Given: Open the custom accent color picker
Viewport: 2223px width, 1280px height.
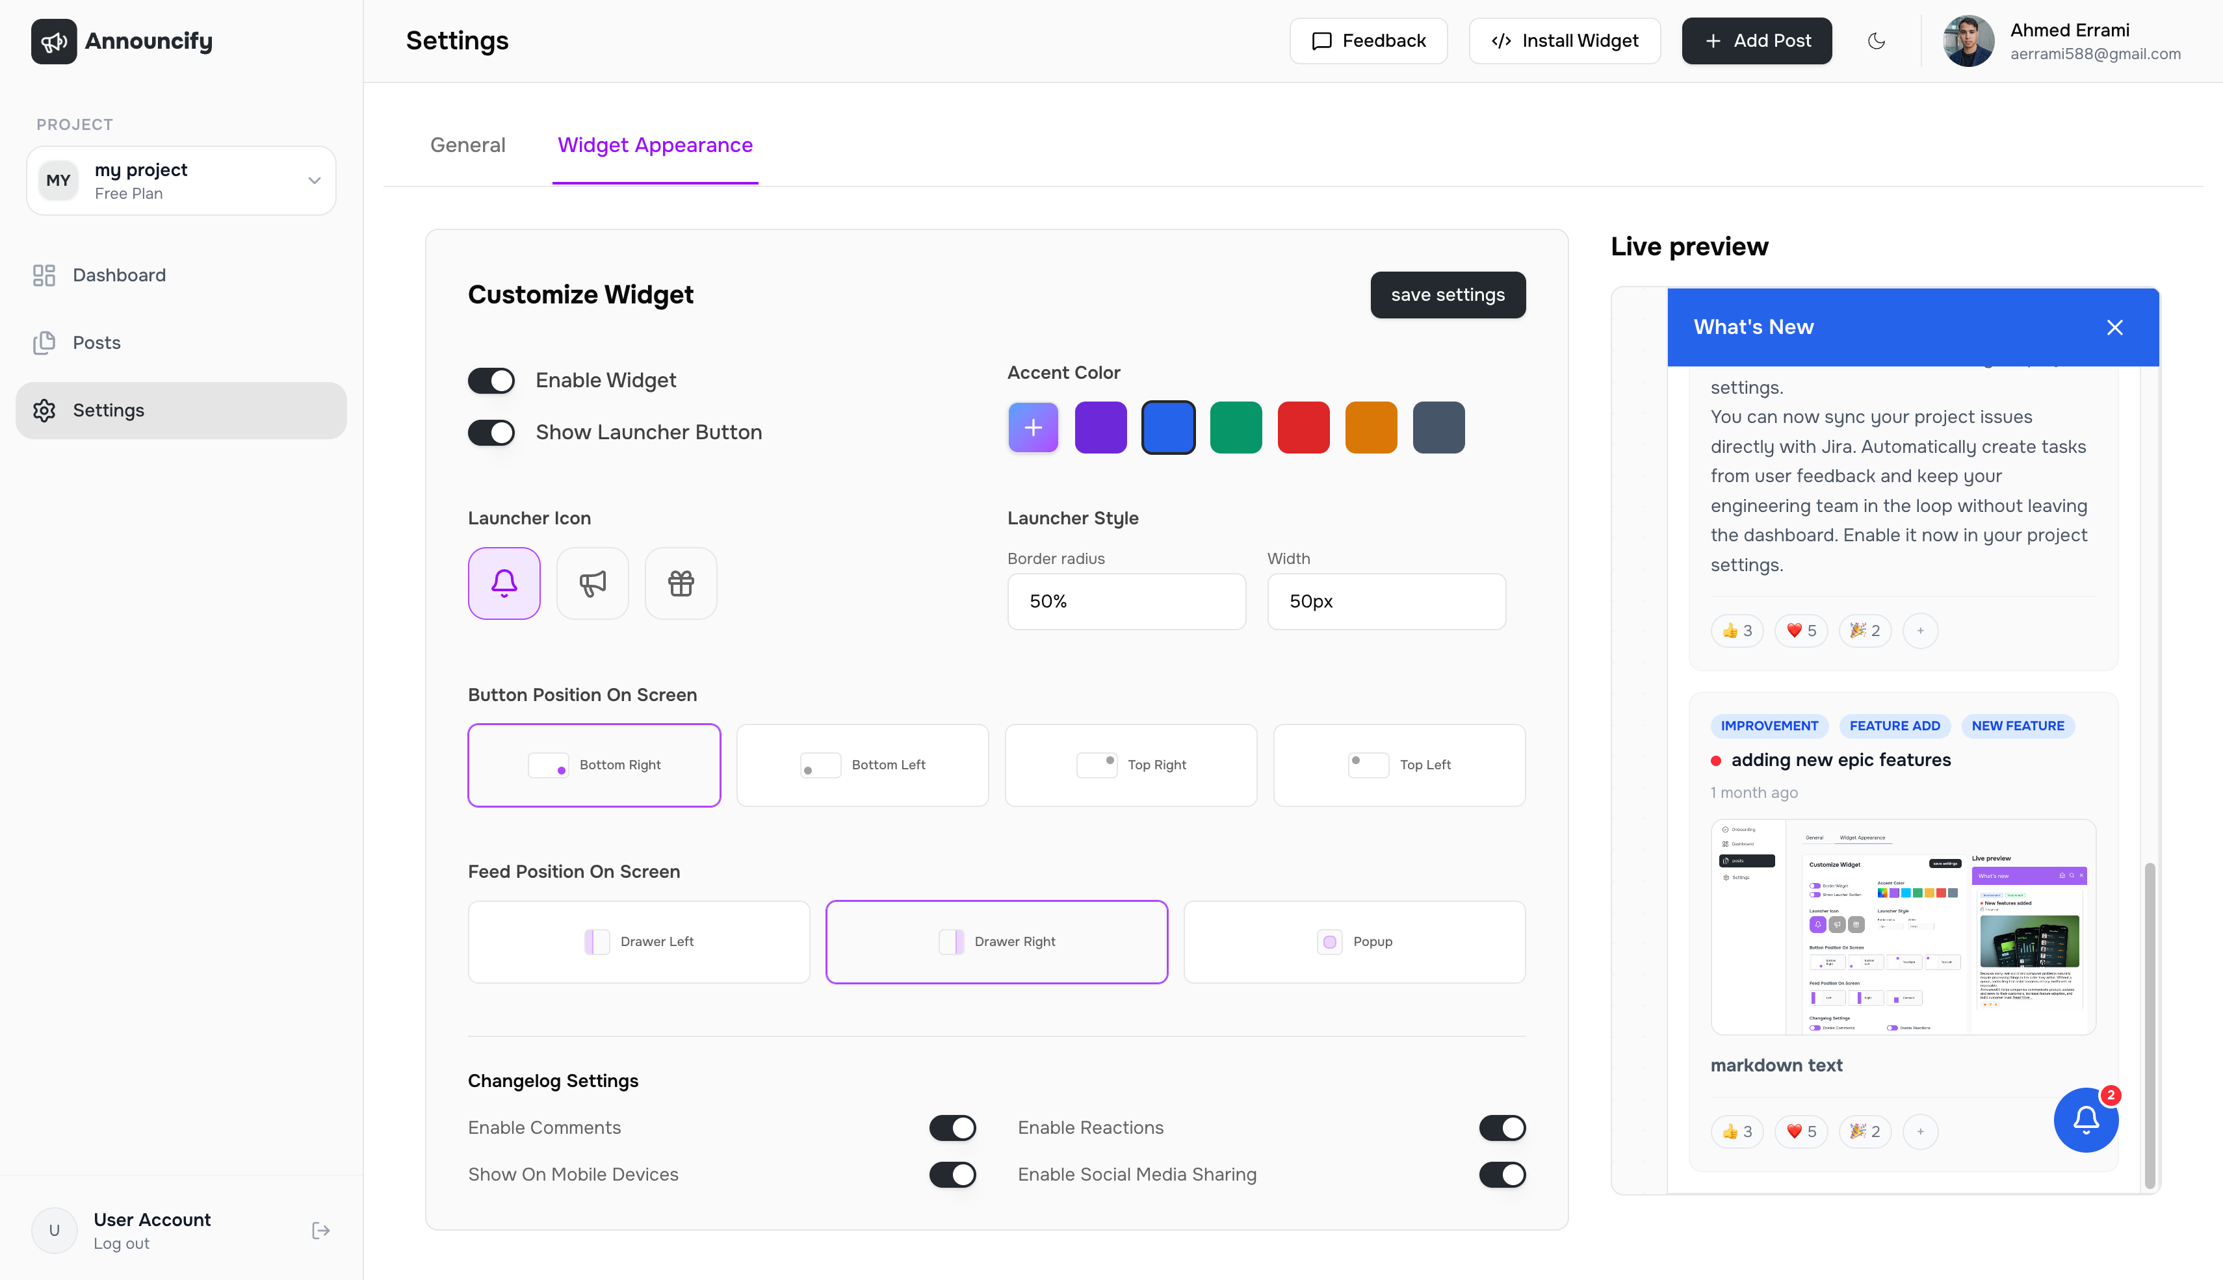Looking at the screenshot, I should pos(1032,428).
